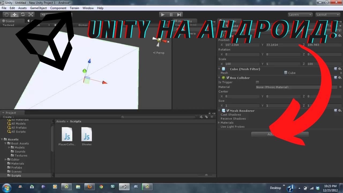This screenshot has height=193, width=343.
Task: Open the Terrain menu
Action: [74, 8]
